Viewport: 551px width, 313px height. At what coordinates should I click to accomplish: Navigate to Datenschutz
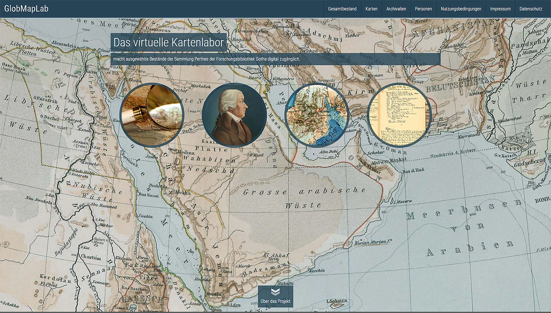[530, 9]
